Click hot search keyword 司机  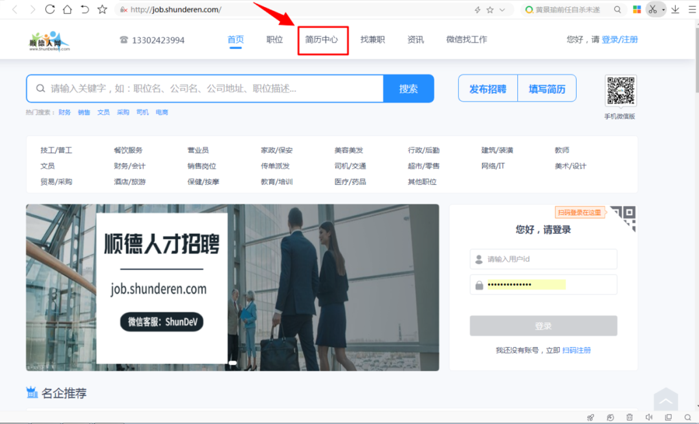[142, 112]
